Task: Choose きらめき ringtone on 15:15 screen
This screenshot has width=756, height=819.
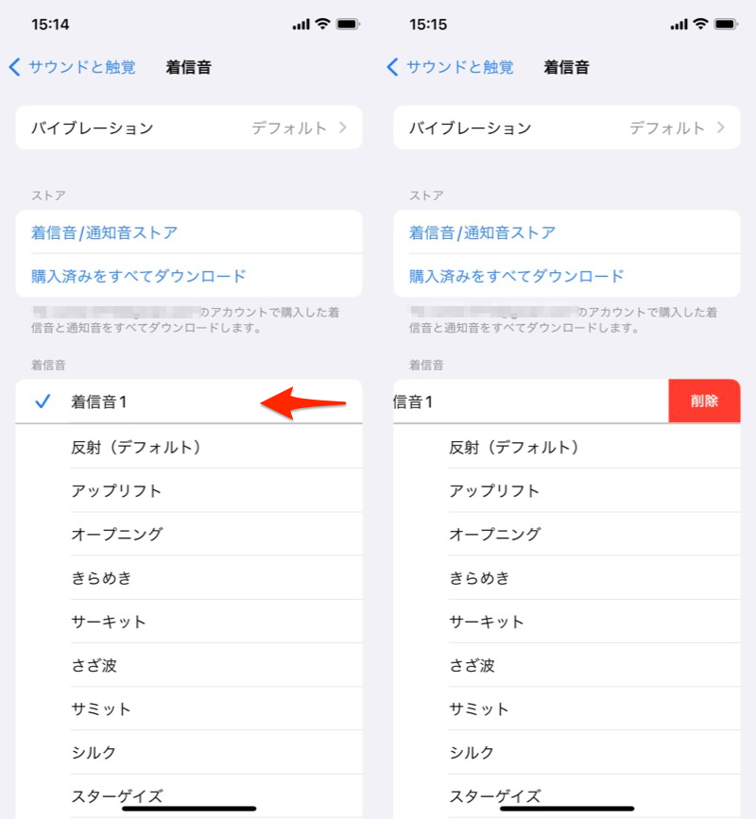Action: point(479,578)
